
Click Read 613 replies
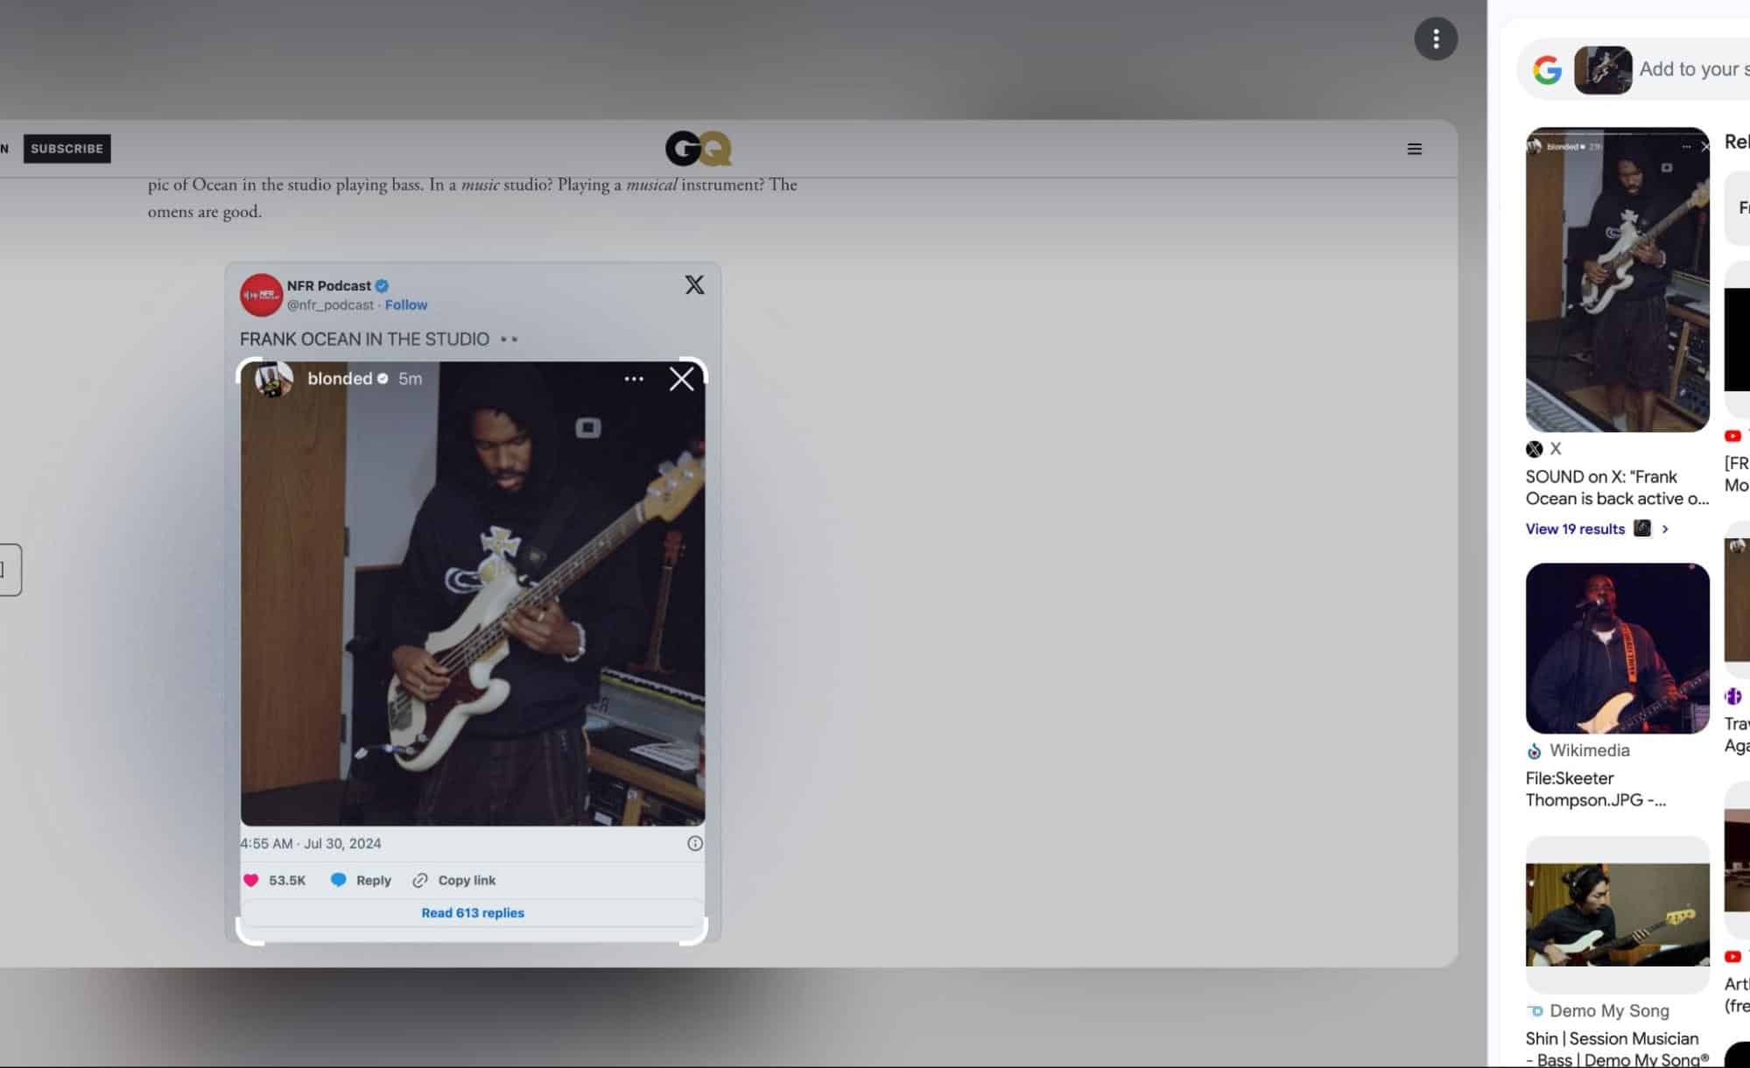click(x=473, y=913)
